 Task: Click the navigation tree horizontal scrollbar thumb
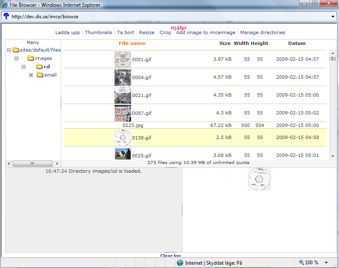[32, 164]
